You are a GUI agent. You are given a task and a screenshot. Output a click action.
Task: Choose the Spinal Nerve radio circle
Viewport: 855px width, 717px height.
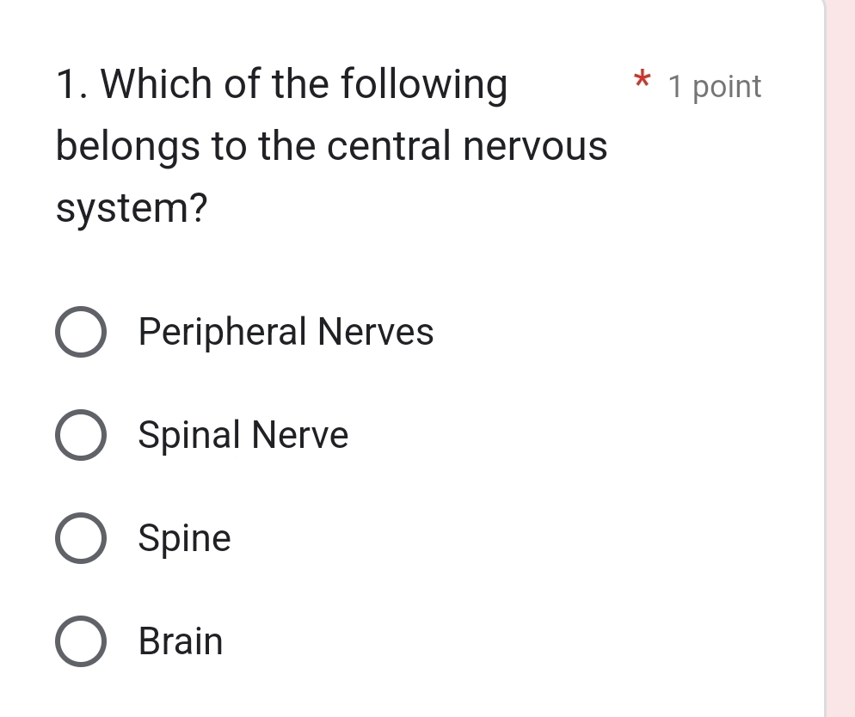(x=82, y=436)
